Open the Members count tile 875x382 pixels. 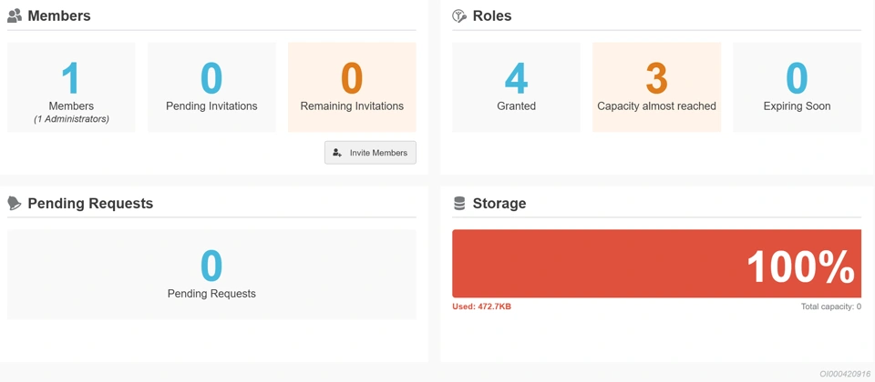point(71,87)
